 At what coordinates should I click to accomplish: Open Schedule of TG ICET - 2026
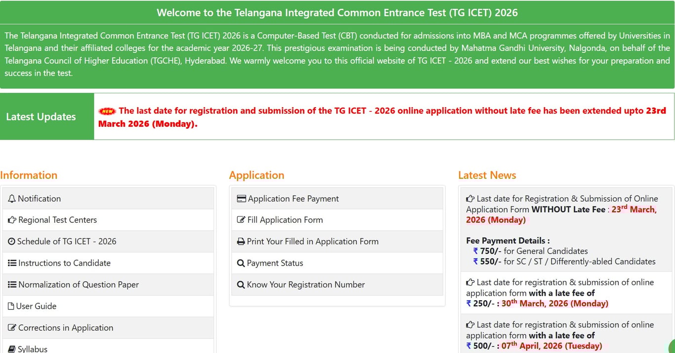click(x=67, y=241)
